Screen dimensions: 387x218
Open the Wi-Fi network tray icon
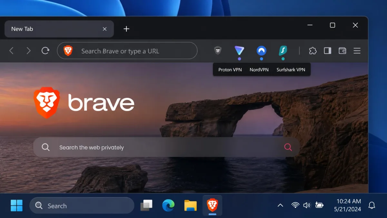295,205
